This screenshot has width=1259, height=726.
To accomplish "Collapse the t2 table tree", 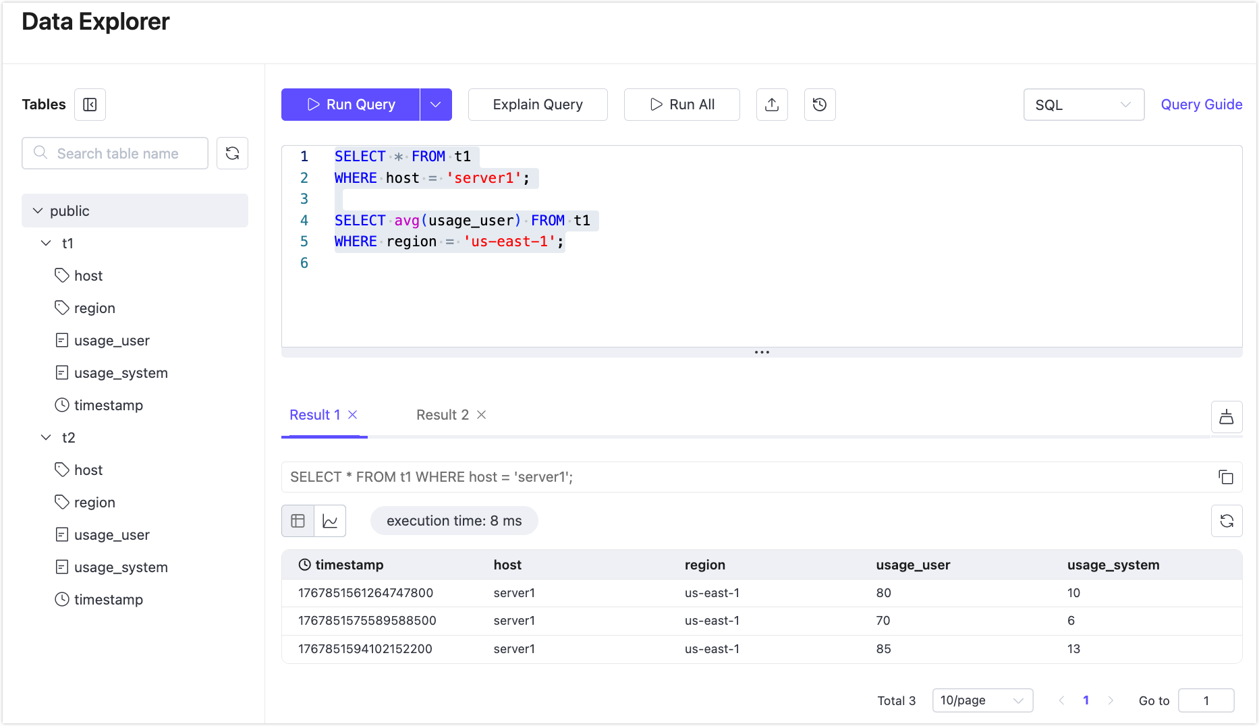I will [46, 437].
